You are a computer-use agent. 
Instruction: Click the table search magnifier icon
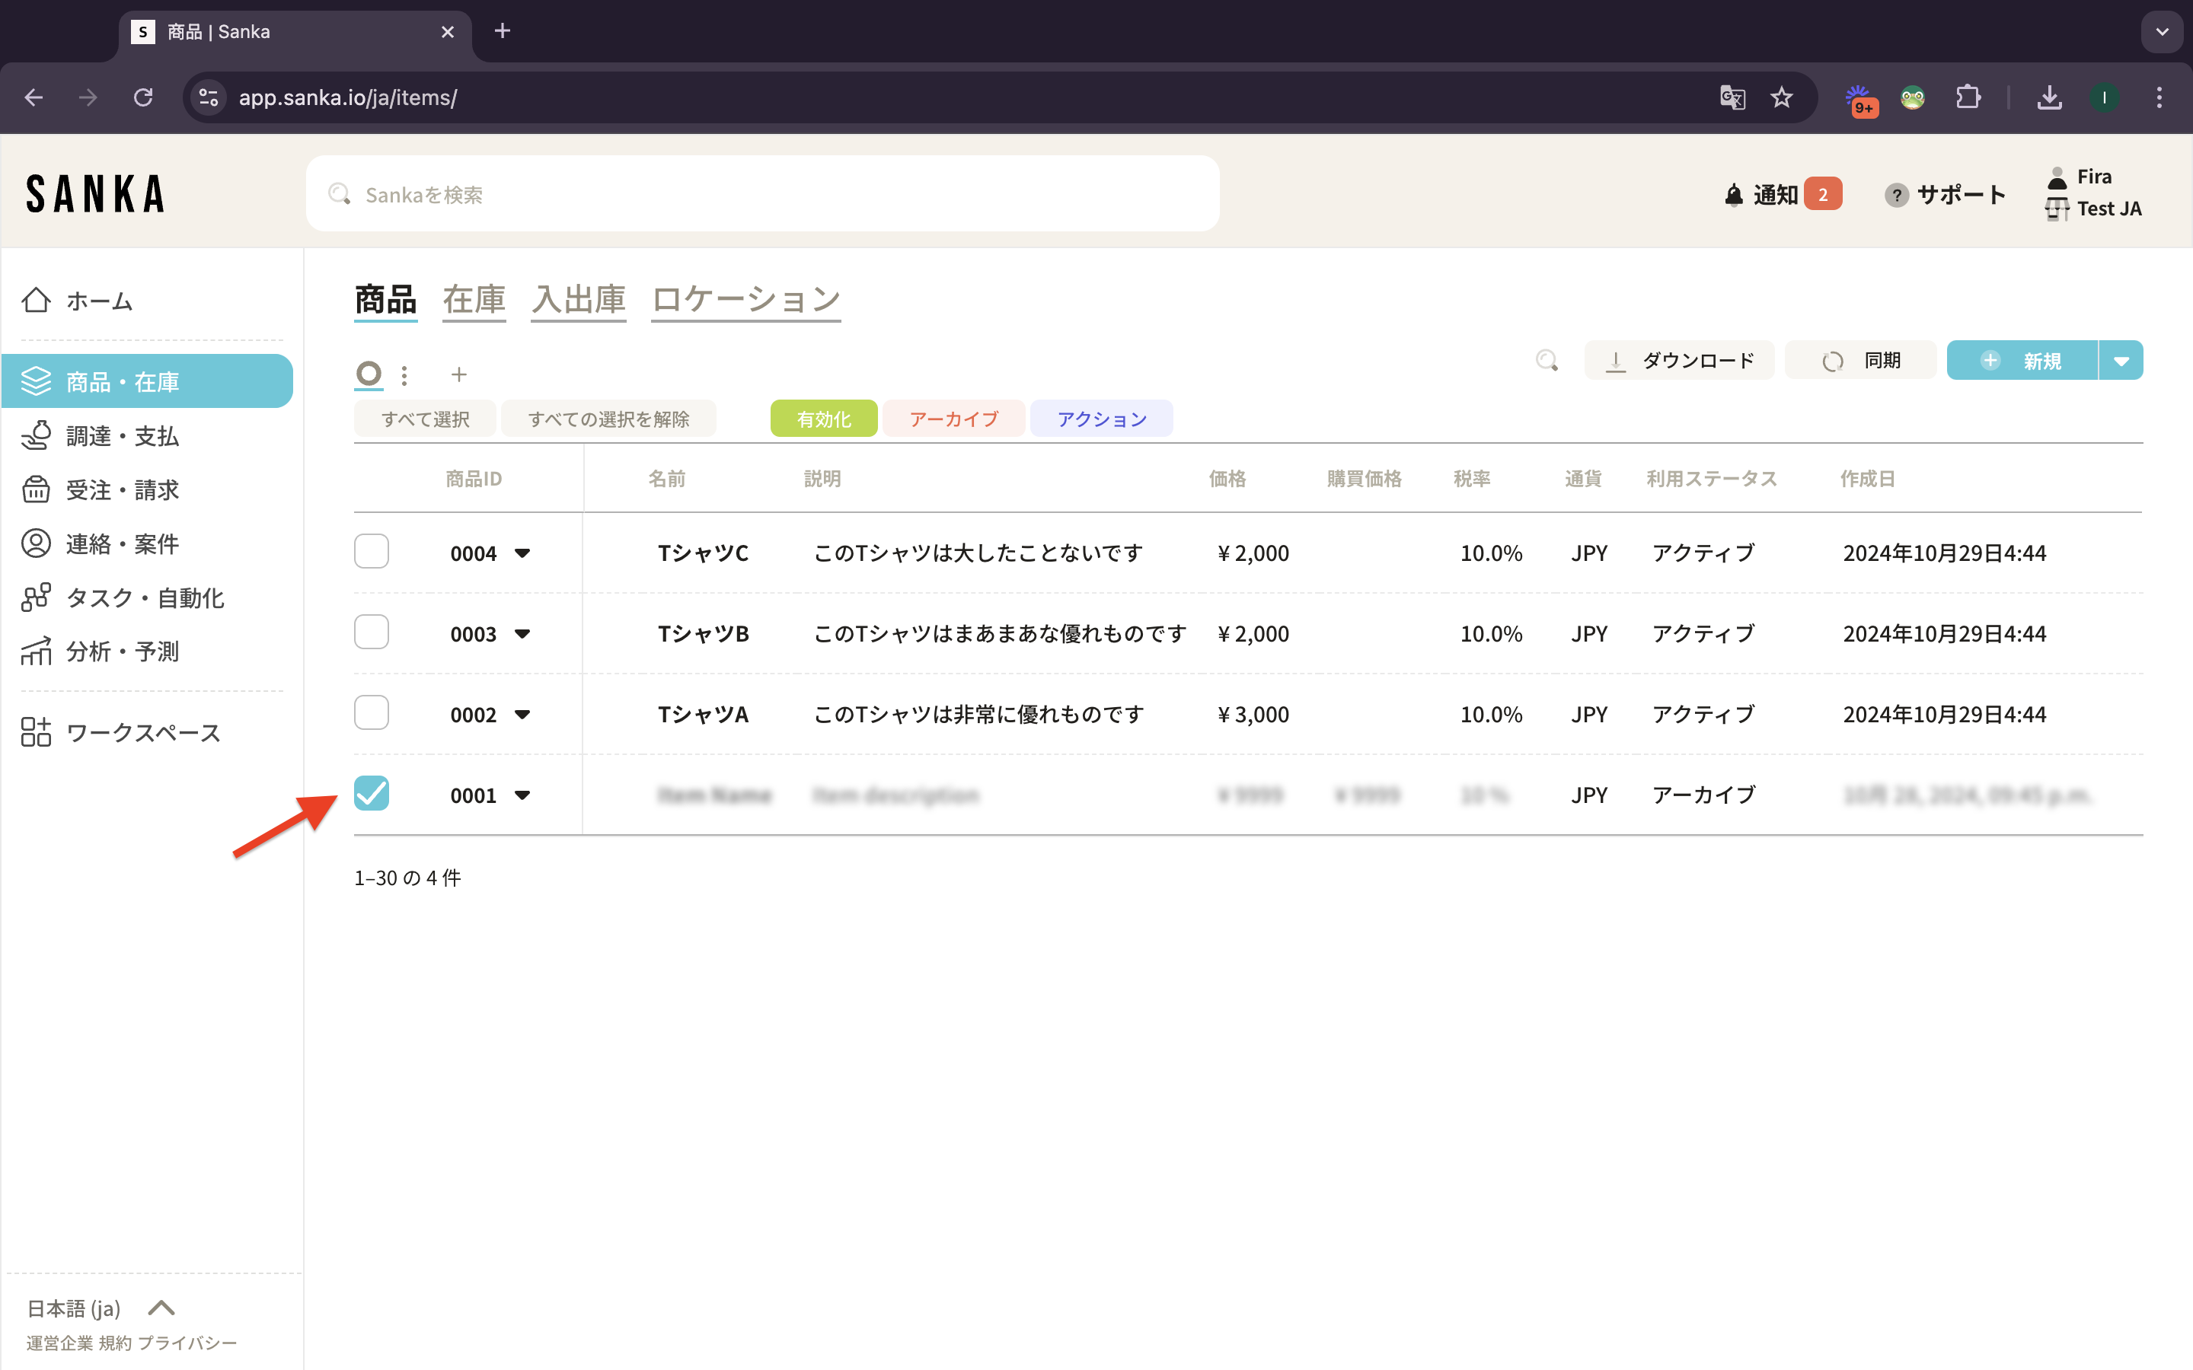click(1546, 361)
